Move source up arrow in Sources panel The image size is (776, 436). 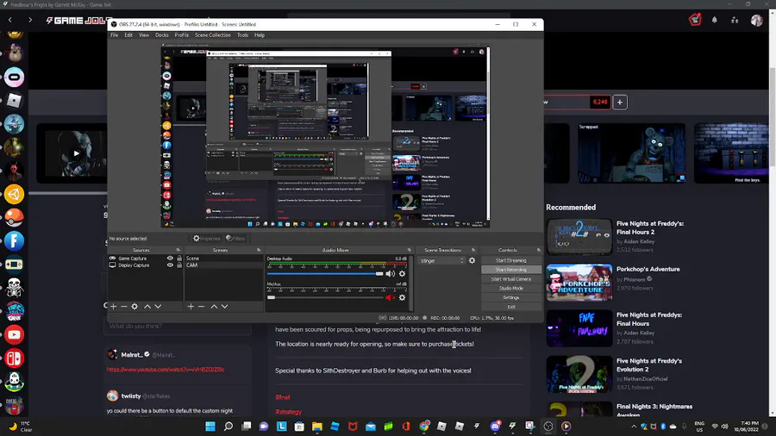tap(147, 307)
